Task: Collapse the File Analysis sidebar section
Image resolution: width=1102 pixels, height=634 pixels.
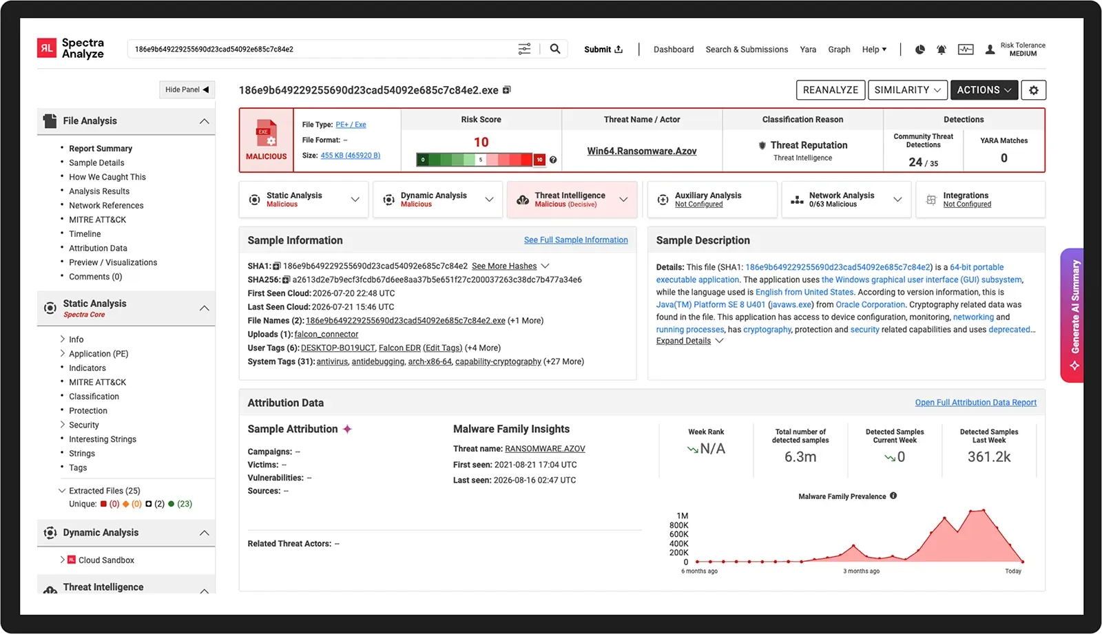Action: pos(204,121)
